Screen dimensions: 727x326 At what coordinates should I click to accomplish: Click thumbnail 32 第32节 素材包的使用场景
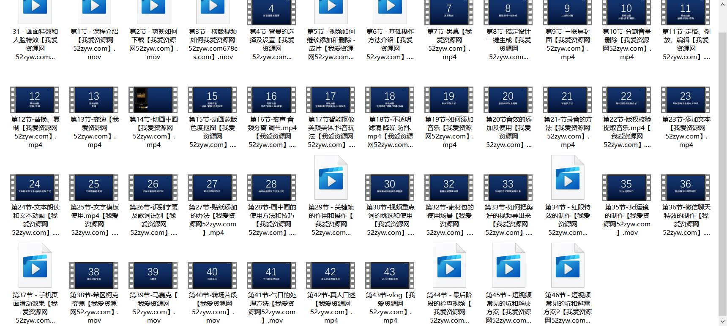[x=449, y=188]
